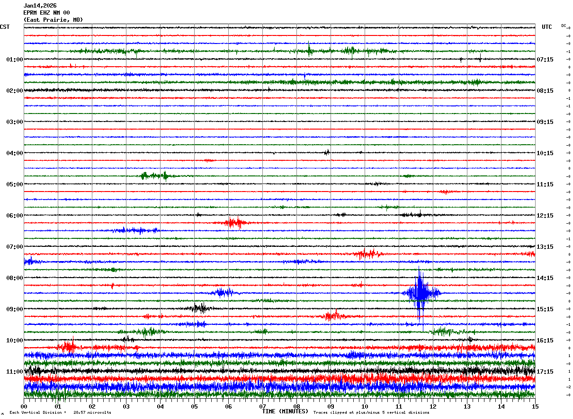Click the TIME (MINUTES) axis title
Screen dimensions: 573x419
pyautogui.click(x=285, y=411)
